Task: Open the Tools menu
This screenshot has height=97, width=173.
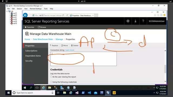Action: click(46, 9)
